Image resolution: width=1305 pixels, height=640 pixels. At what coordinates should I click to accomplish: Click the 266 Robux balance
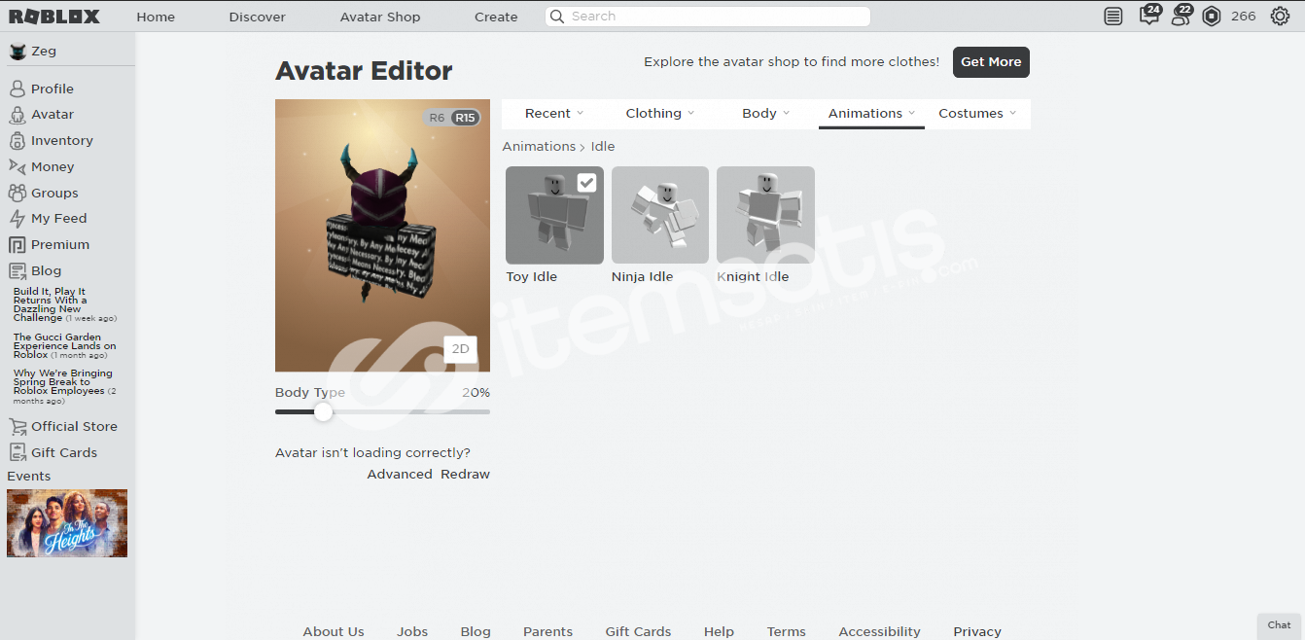click(x=1243, y=17)
